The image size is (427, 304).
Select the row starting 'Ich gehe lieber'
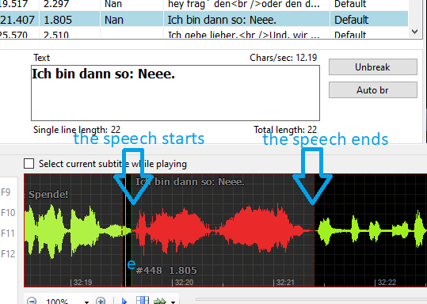pyautogui.click(x=204, y=35)
